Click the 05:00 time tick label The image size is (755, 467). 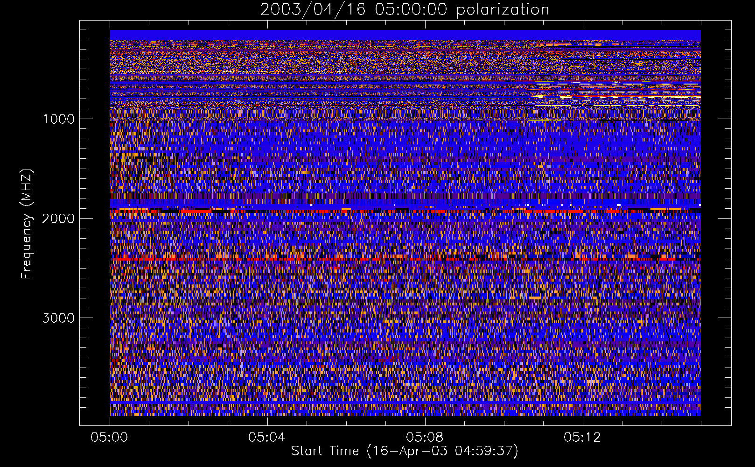110,438
